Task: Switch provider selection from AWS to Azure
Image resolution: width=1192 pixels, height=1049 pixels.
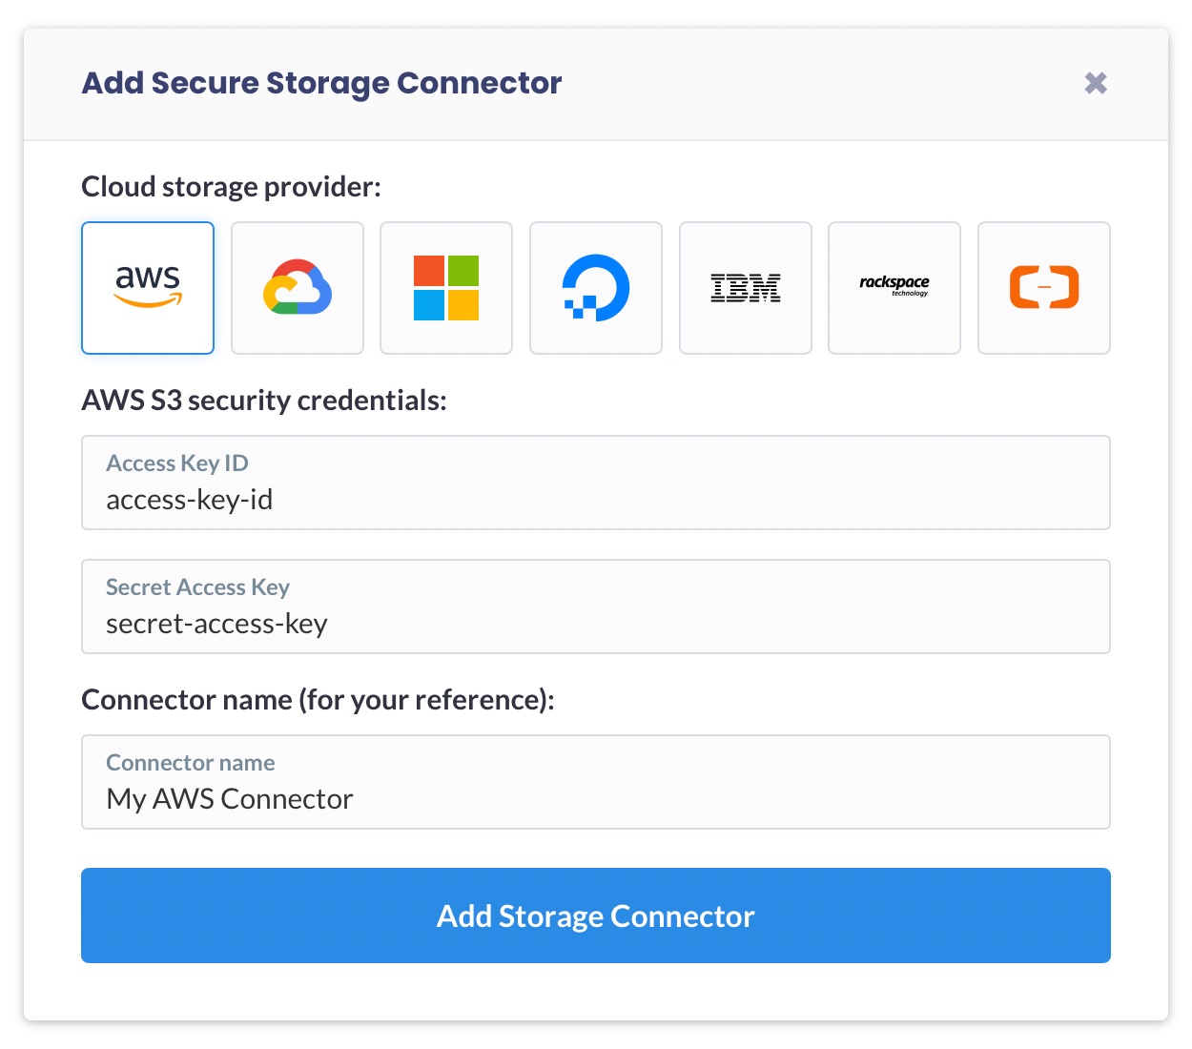Action: click(x=445, y=287)
